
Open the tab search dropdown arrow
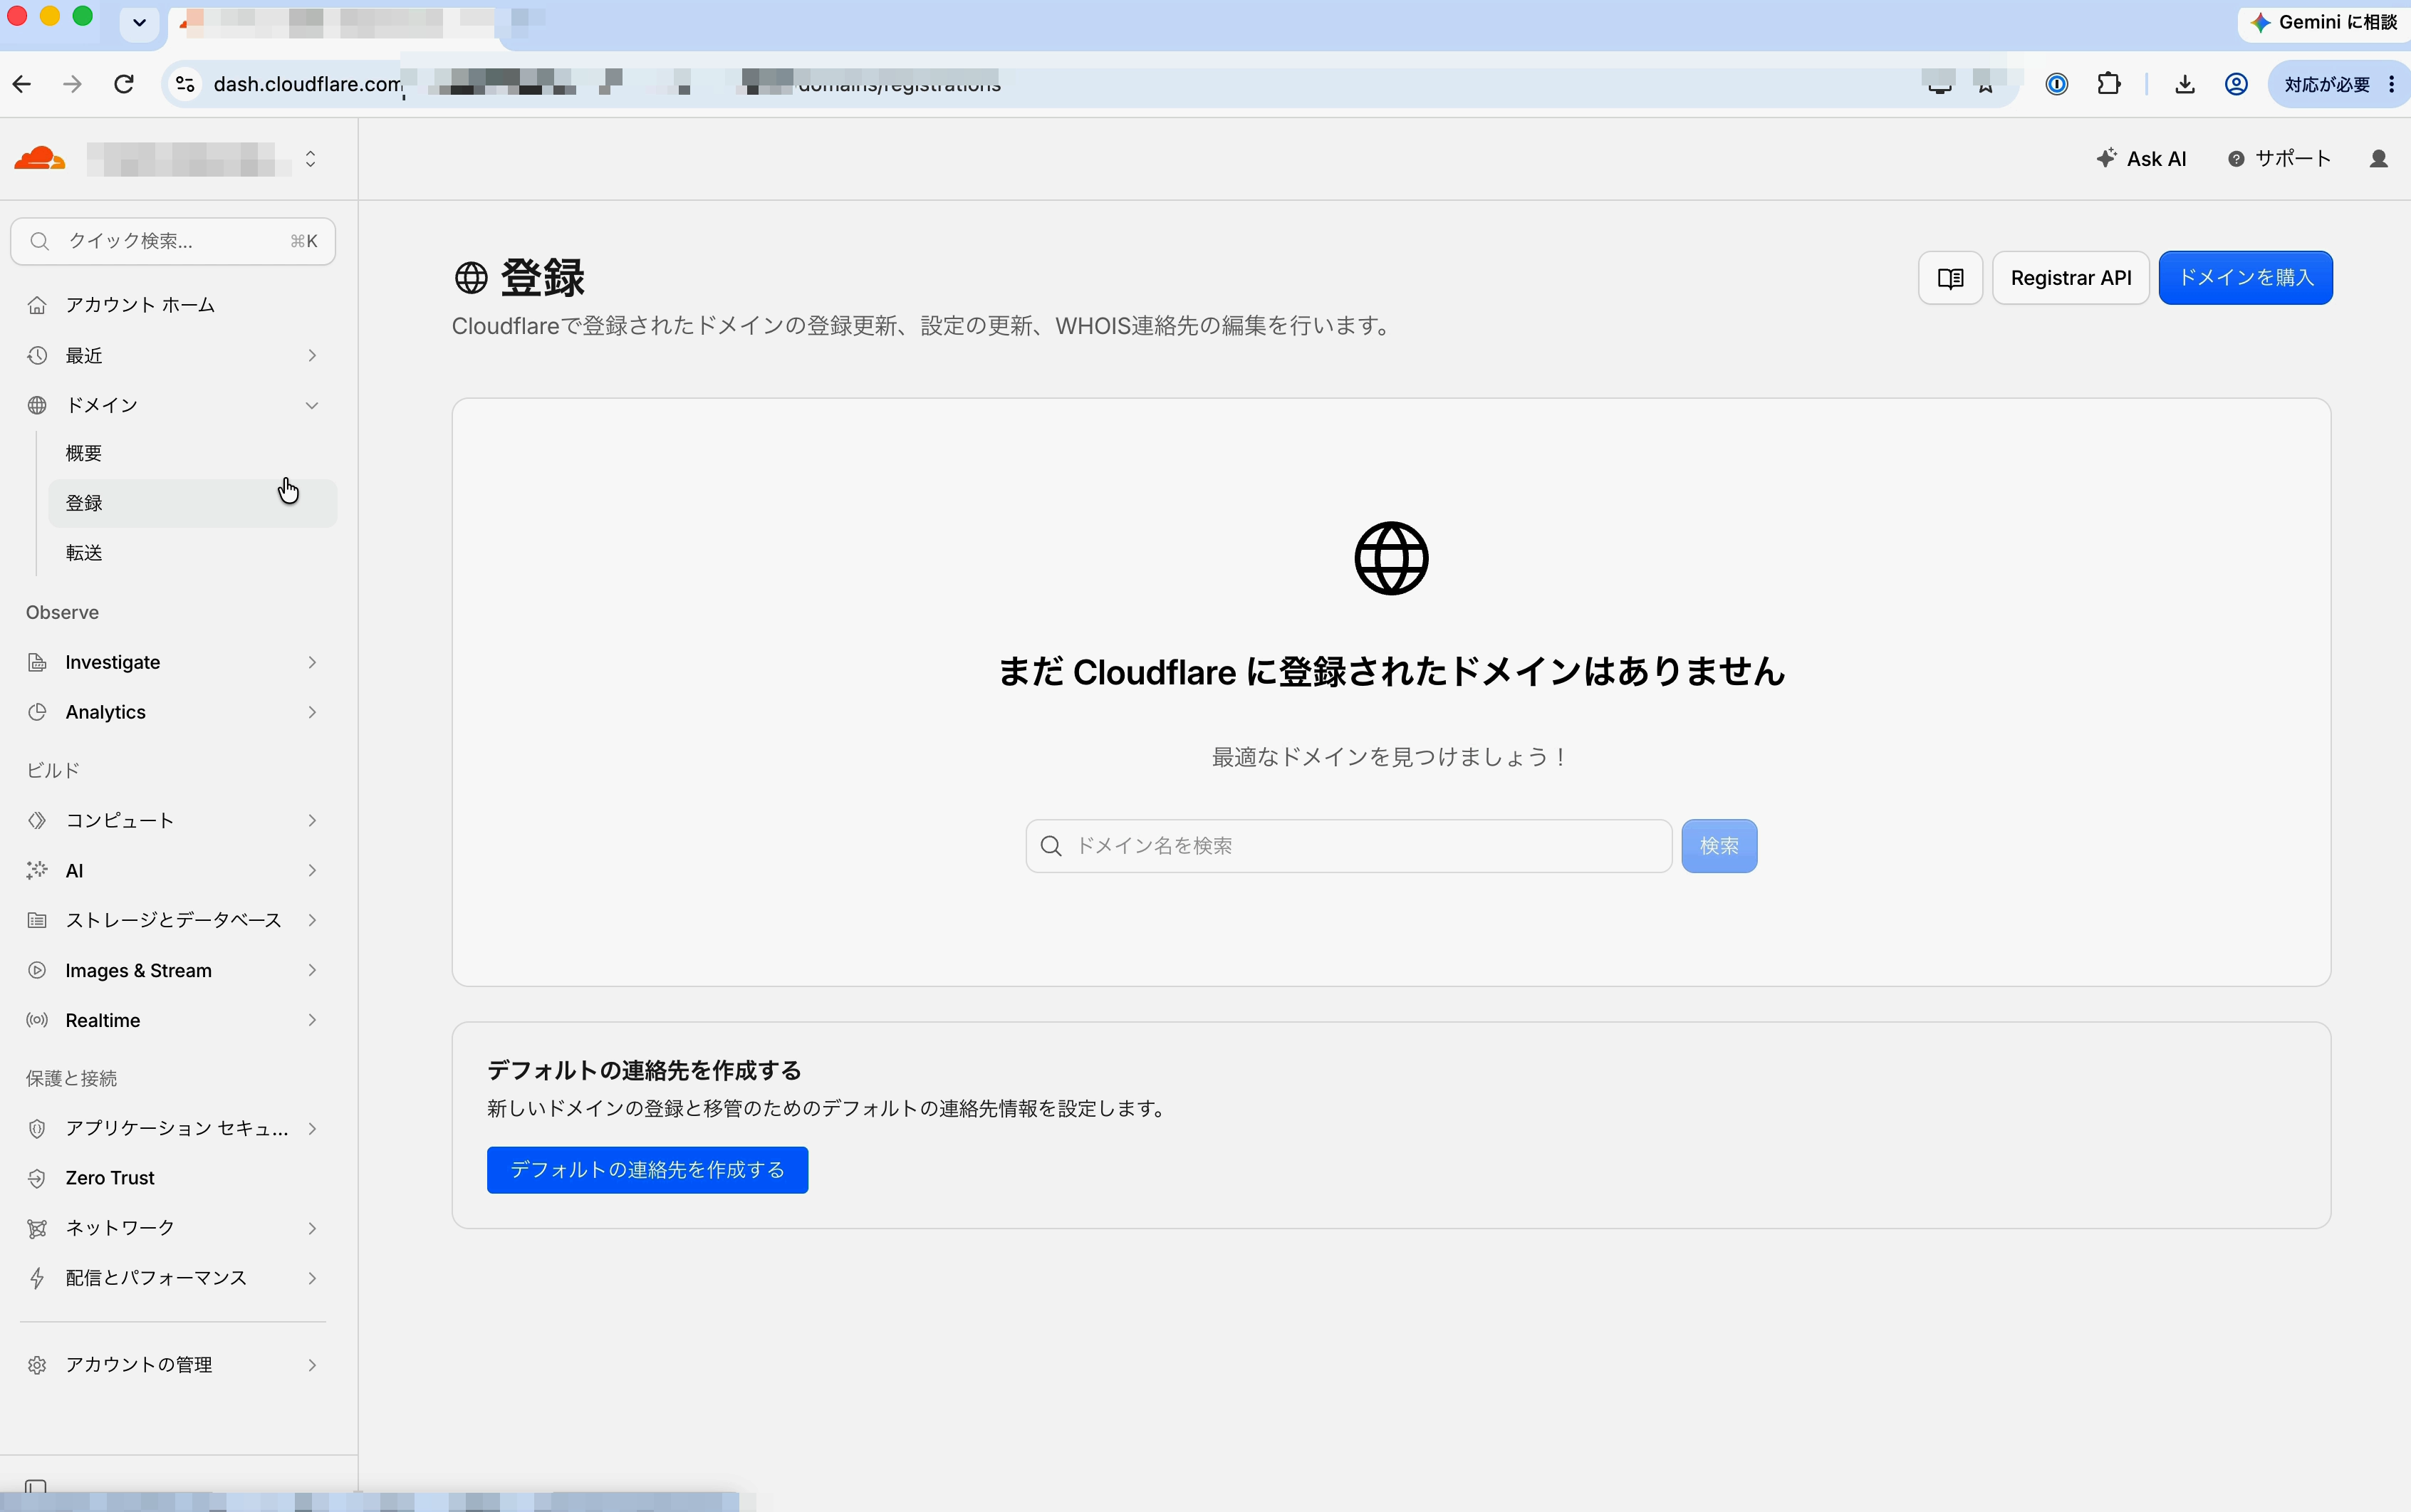(139, 22)
